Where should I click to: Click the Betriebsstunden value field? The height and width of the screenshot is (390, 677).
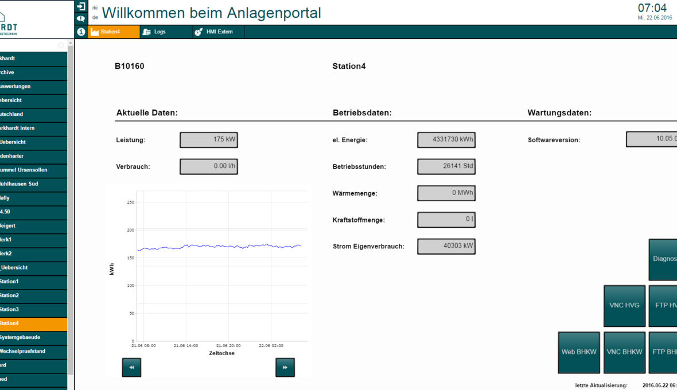446,166
